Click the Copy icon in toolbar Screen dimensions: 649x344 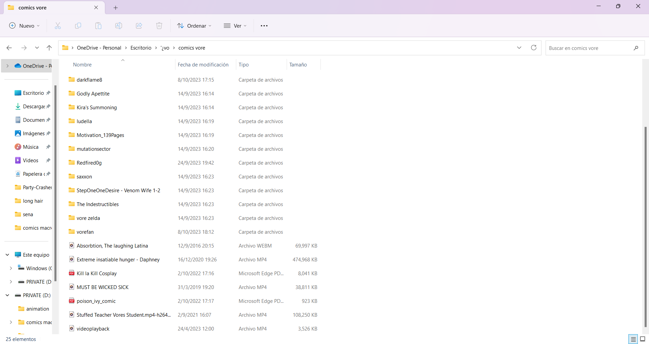click(x=78, y=26)
